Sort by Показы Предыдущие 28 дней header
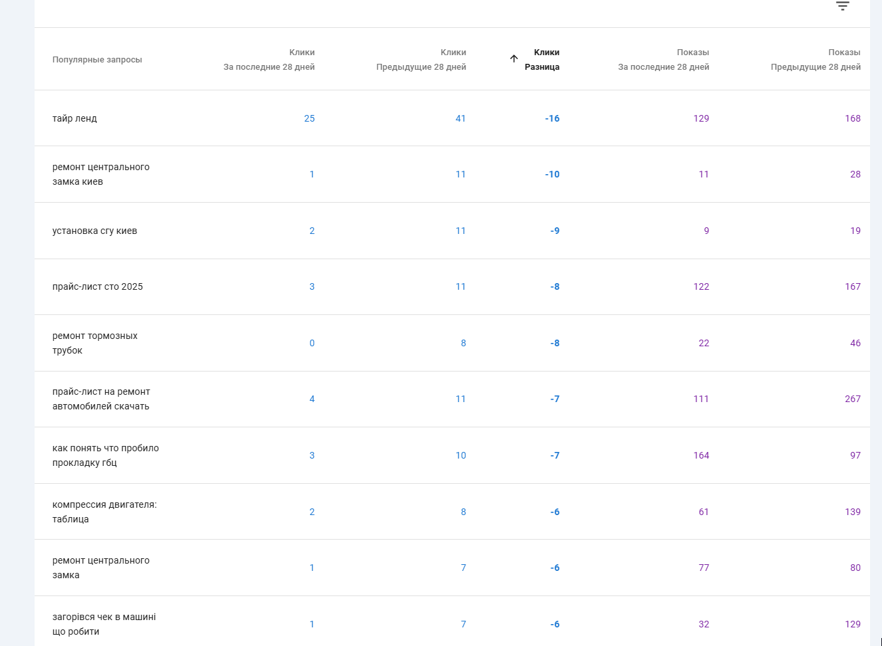The width and height of the screenshot is (882, 646). point(815,59)
